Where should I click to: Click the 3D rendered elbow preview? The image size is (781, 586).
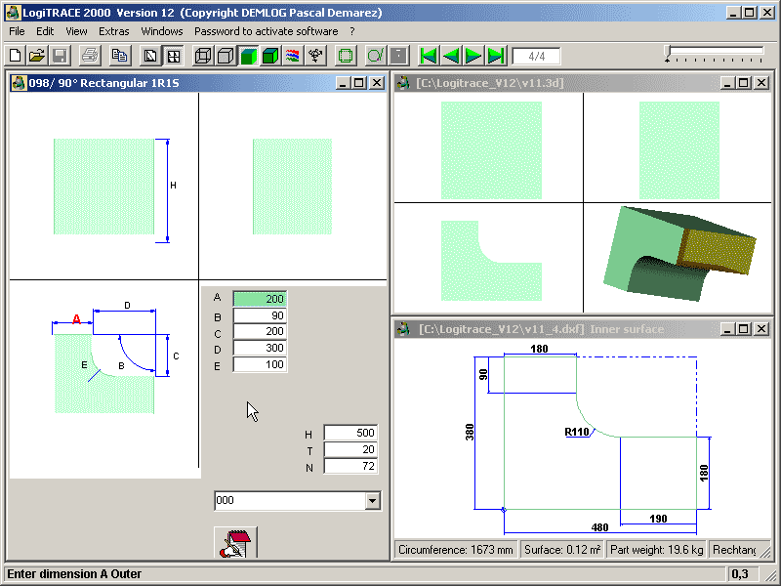coord(679,254)
